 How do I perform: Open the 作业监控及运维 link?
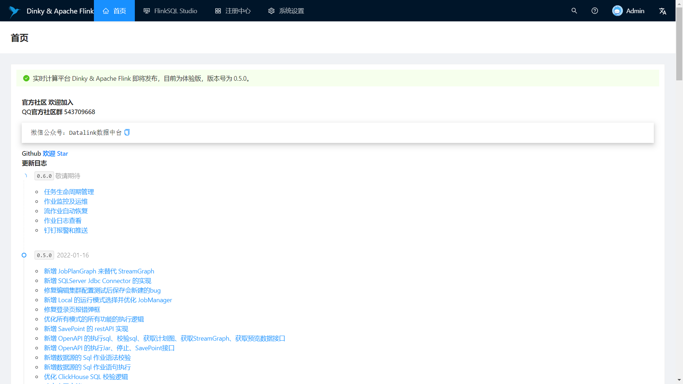[x=66, y=201]
